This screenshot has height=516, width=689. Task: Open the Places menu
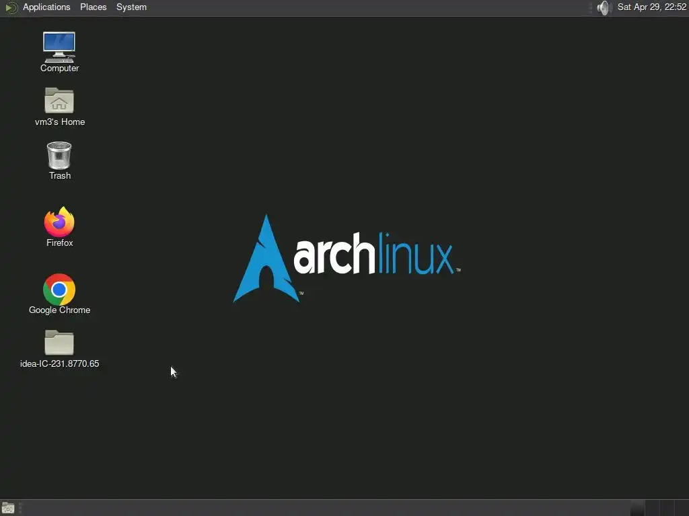tap(93, 7)
